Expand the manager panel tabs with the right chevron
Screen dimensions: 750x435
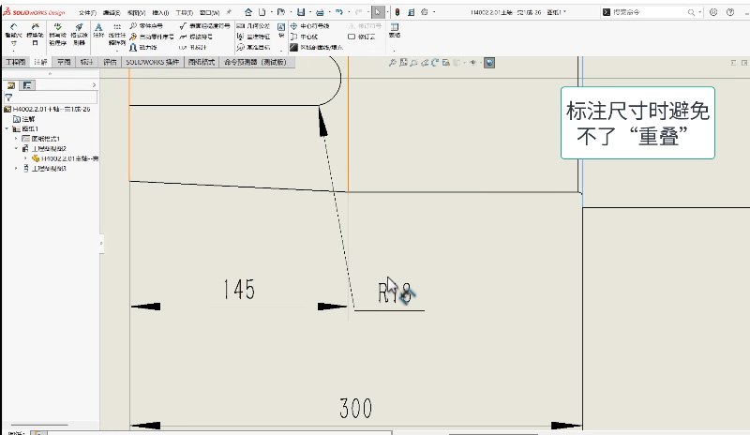(x=94, y=85)
